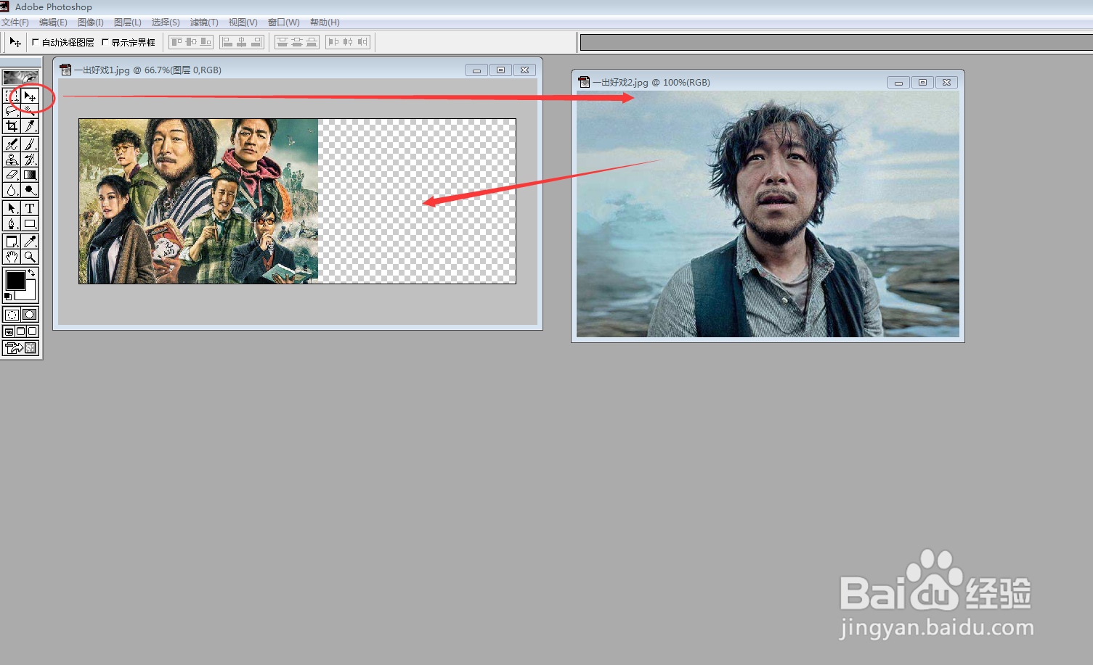1093x665 pixels.
Task: Open the 滤镜(T) menu
Action: point(204,22)
